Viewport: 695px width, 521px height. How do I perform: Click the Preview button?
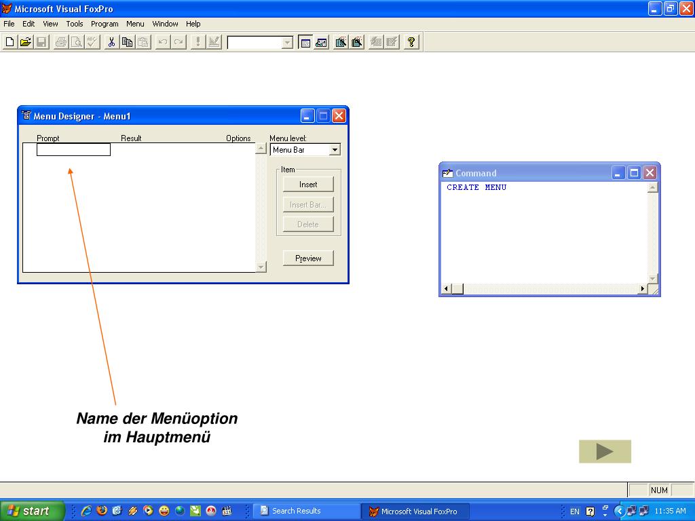(x=308, y=258)
